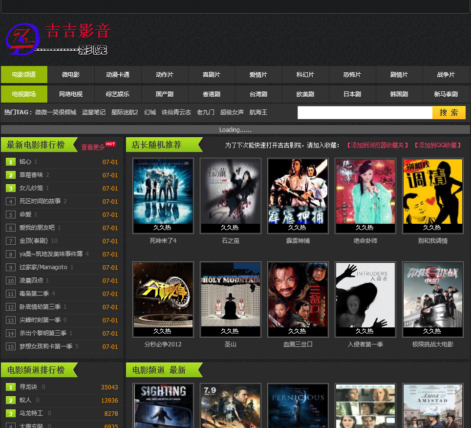Viewport: 471px width, 428px height.
Task: Open the 超级女声 tag
Action: 232,112
